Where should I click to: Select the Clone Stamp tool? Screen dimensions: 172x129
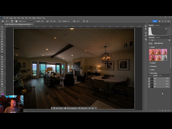(x=2, y=57)
